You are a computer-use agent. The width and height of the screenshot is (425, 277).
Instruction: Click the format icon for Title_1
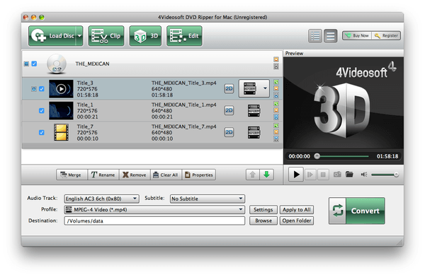click(x=254, y=111)
